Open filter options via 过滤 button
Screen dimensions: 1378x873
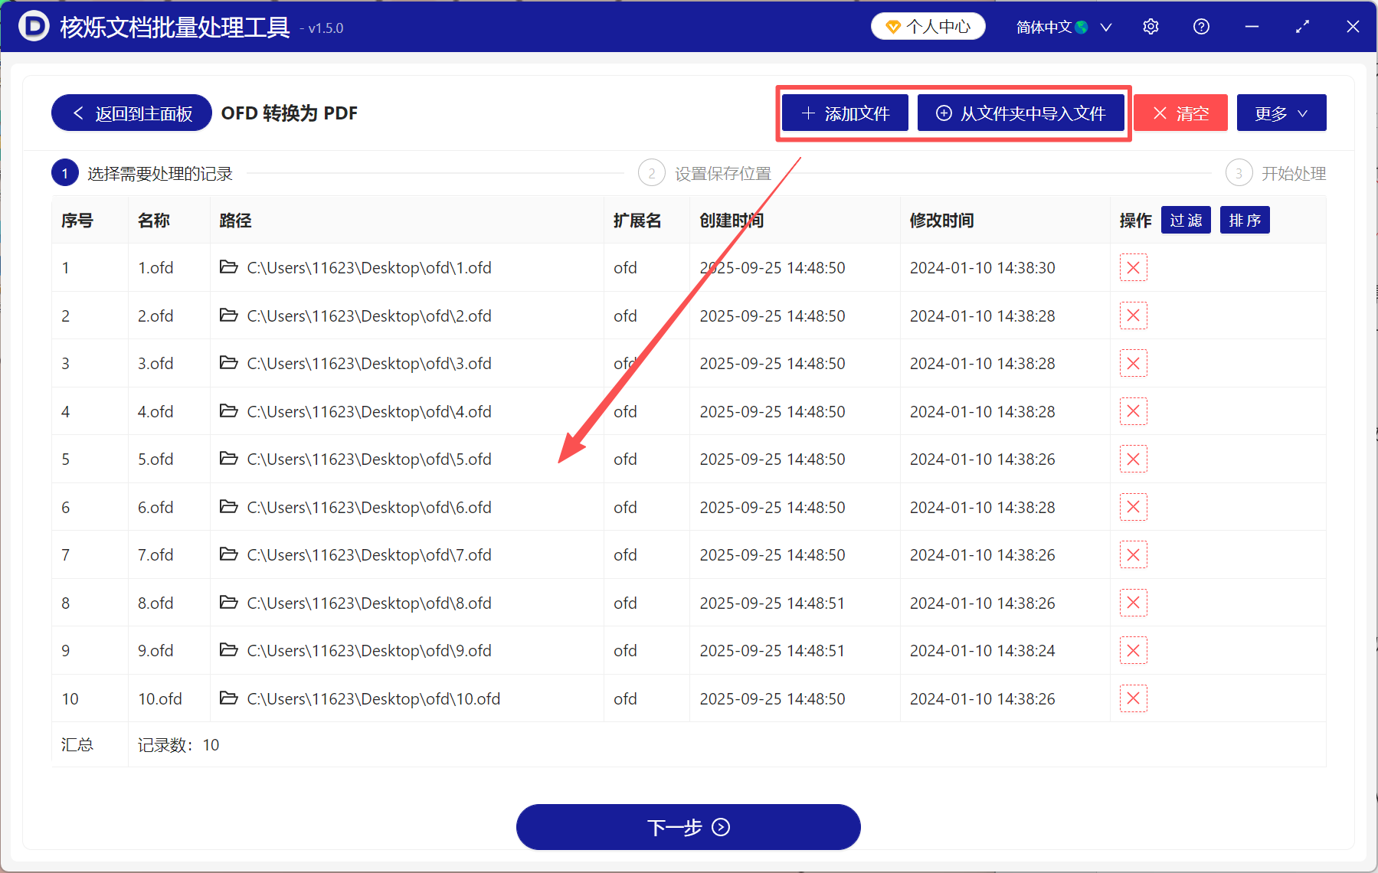point(1185,220)
